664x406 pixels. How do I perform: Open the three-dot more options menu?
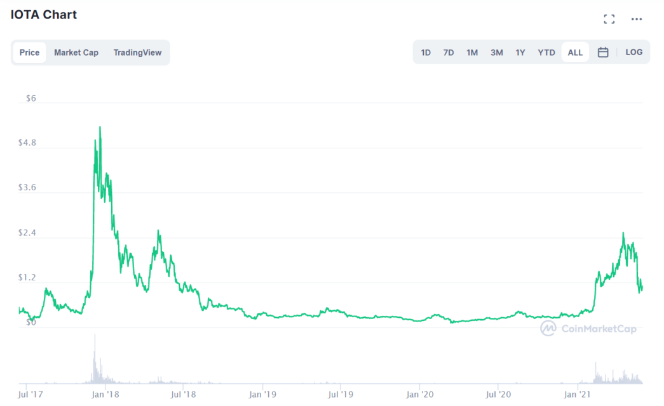click(x=637, y=19)
